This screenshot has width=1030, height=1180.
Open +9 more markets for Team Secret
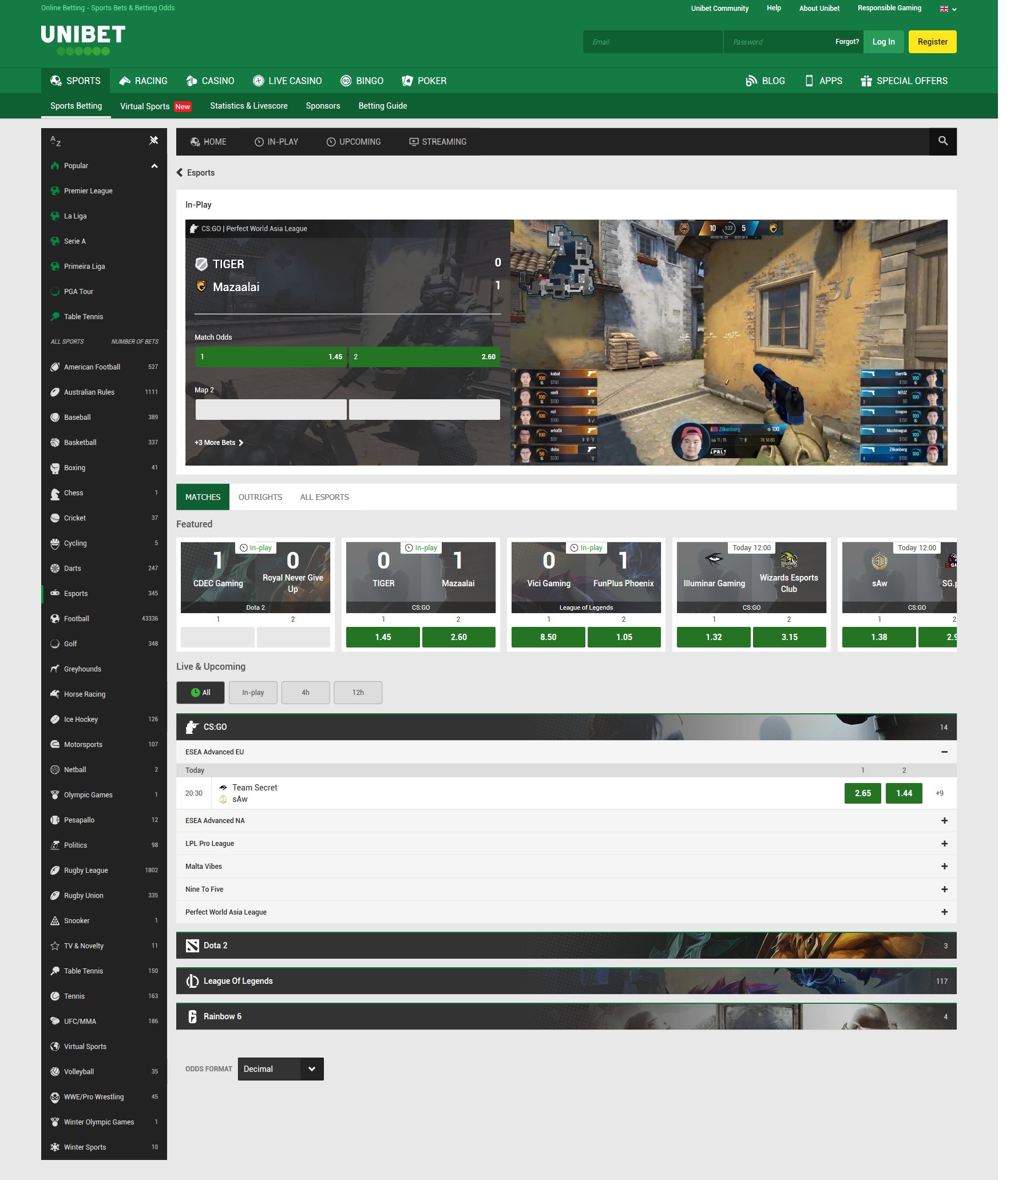click(x=939, y=793)
